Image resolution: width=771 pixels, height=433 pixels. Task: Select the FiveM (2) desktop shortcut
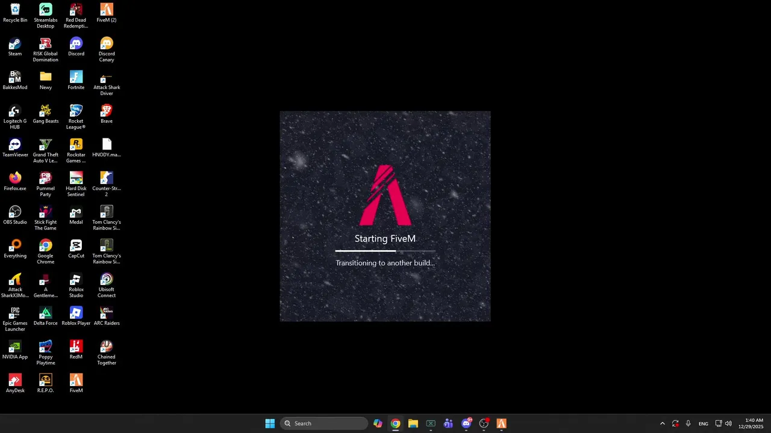pyautogui.click(x=107, y=13)
